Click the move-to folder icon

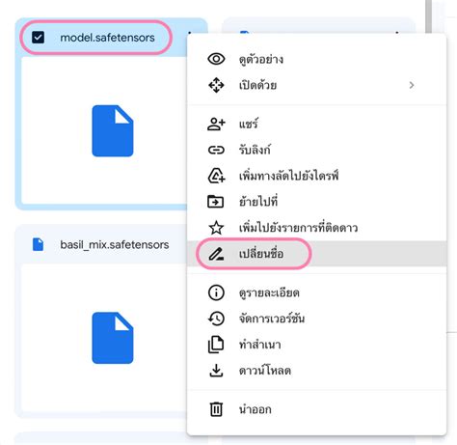click(216, 202)
